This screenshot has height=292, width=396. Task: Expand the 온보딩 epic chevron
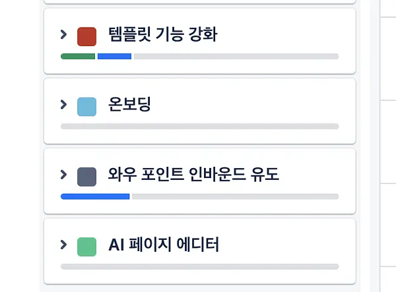tap(63, 104)
